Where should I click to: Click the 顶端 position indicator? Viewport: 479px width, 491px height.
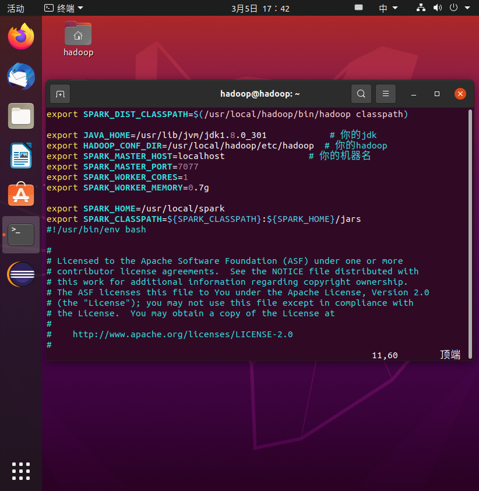tap(450, 355)
